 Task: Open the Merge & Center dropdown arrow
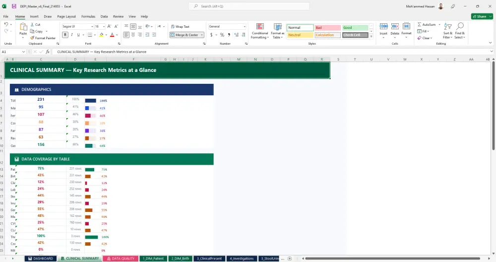(202, 35)
